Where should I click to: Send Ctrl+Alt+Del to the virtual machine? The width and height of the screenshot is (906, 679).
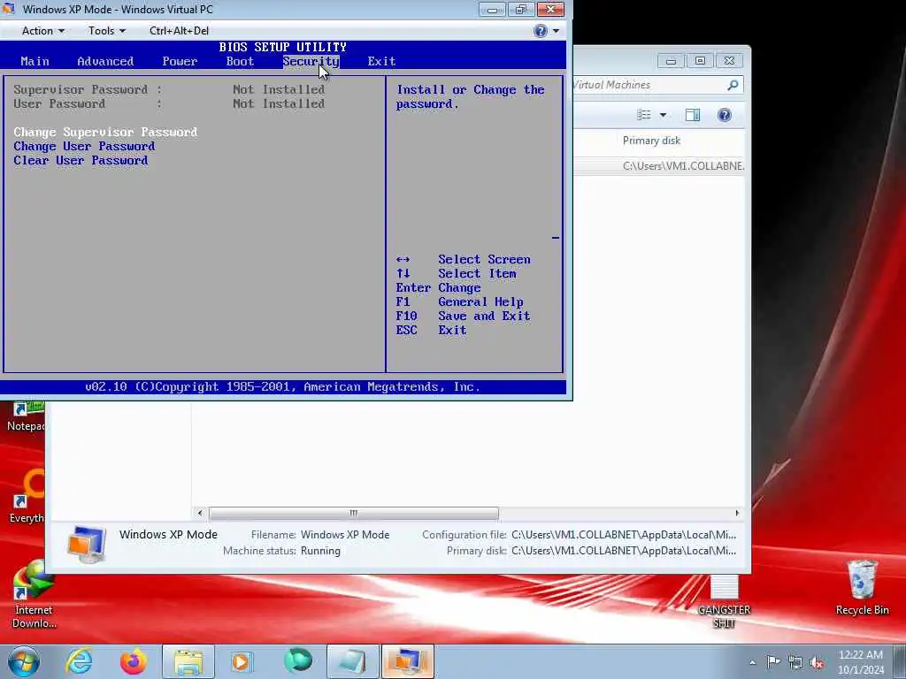179,31
